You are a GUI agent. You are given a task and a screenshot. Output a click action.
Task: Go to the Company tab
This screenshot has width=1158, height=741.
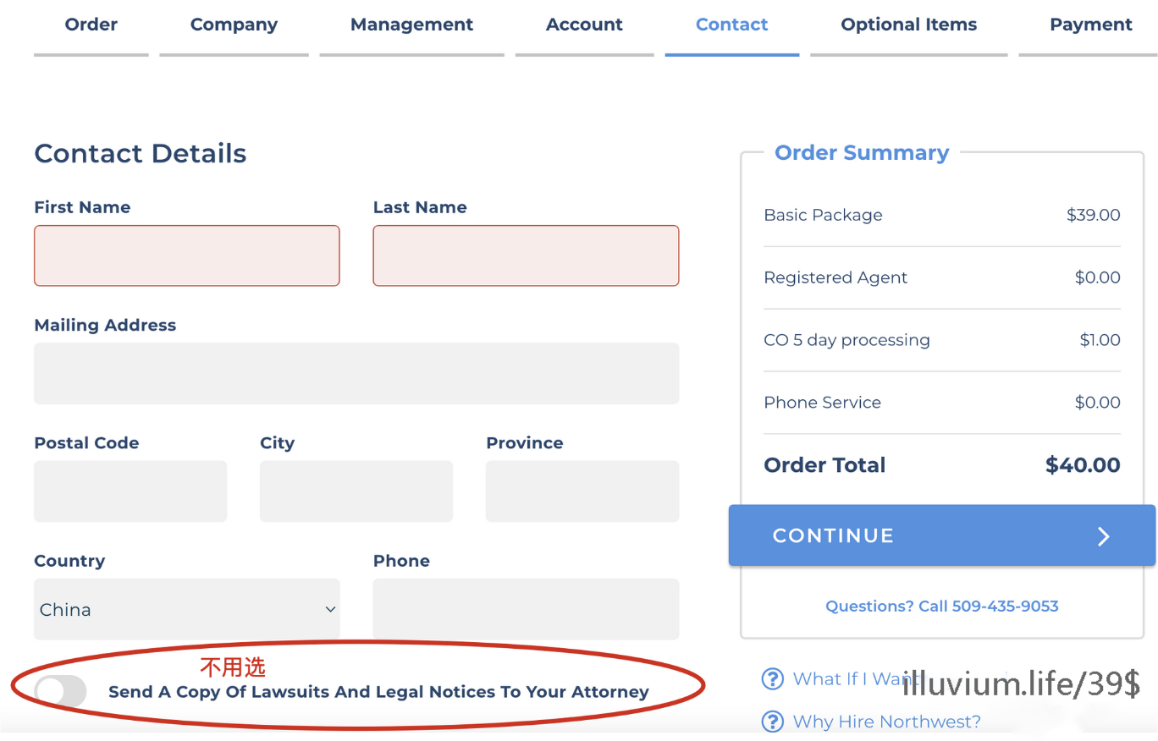click(x=234, y=25)
